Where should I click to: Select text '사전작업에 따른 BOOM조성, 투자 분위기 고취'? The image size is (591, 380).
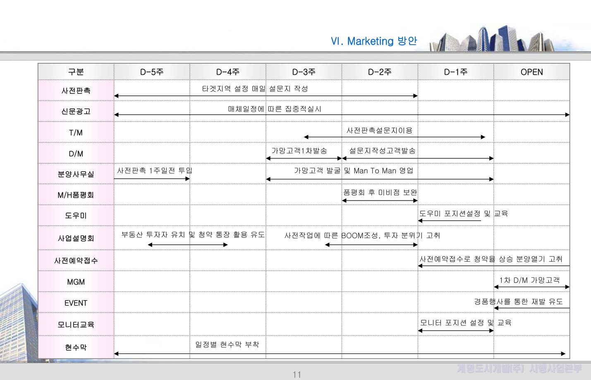point(362,235)
